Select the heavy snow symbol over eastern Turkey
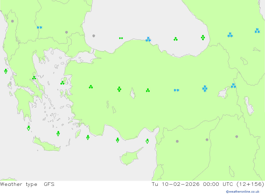Image resolution: width=265 pixels, height=194 pixels. point(205,89)
